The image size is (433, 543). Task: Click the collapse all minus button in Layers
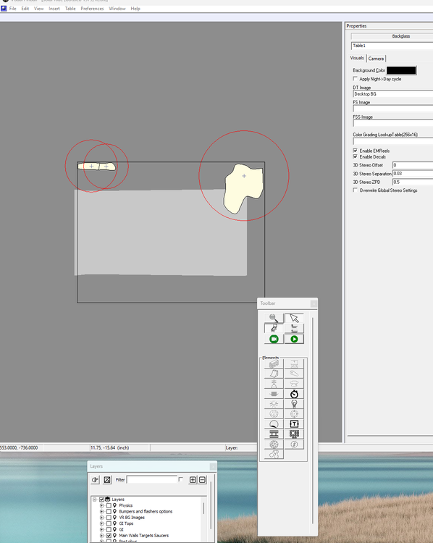[x=202, y=479]
